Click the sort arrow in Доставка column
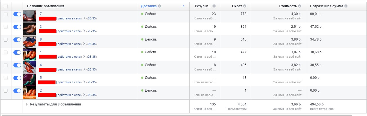367x116 pixels. 183,6
